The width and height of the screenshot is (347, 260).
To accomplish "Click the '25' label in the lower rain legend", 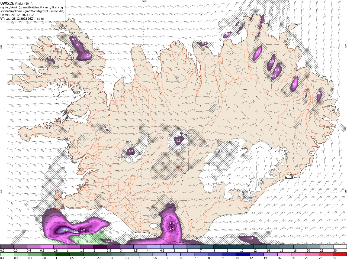I will pyautogui.click(x=321, y=258).
